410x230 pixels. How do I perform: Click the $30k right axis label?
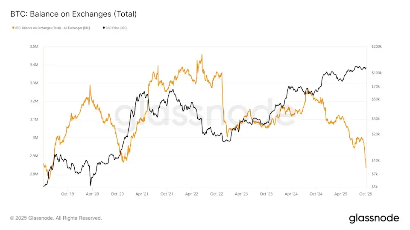[375, 119]
